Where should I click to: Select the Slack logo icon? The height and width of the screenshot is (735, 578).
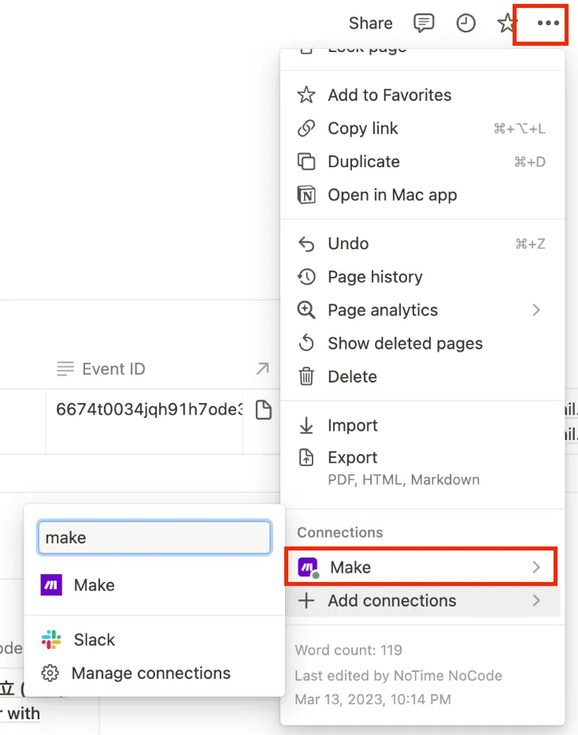[x=52, y=640]
